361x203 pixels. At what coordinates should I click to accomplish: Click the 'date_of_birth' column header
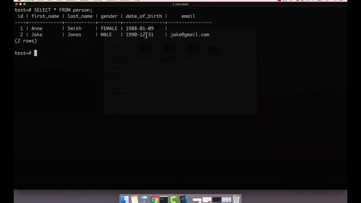tap(144, 16)
